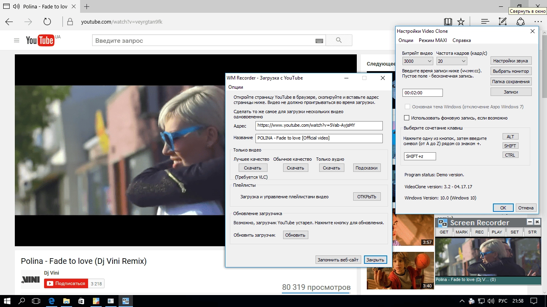Screen dimensions: 547x307
Task: Click the Подписаться subscribe button
Action: [x=66, y=283]
